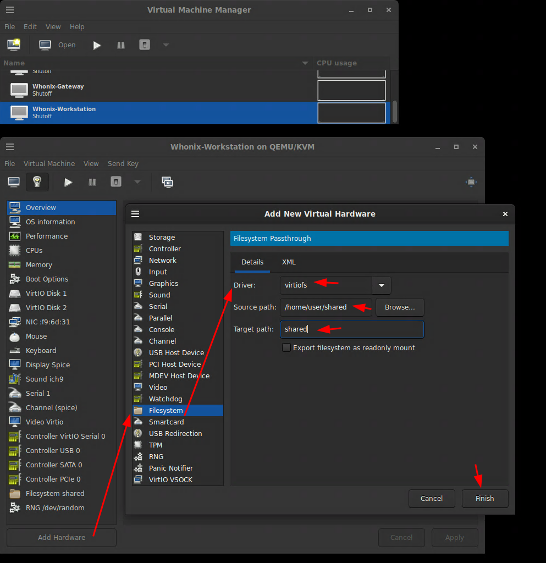Click the Source path input field
Image resolution: width=546 pixels, height=563 pixels.
[326, 307]
